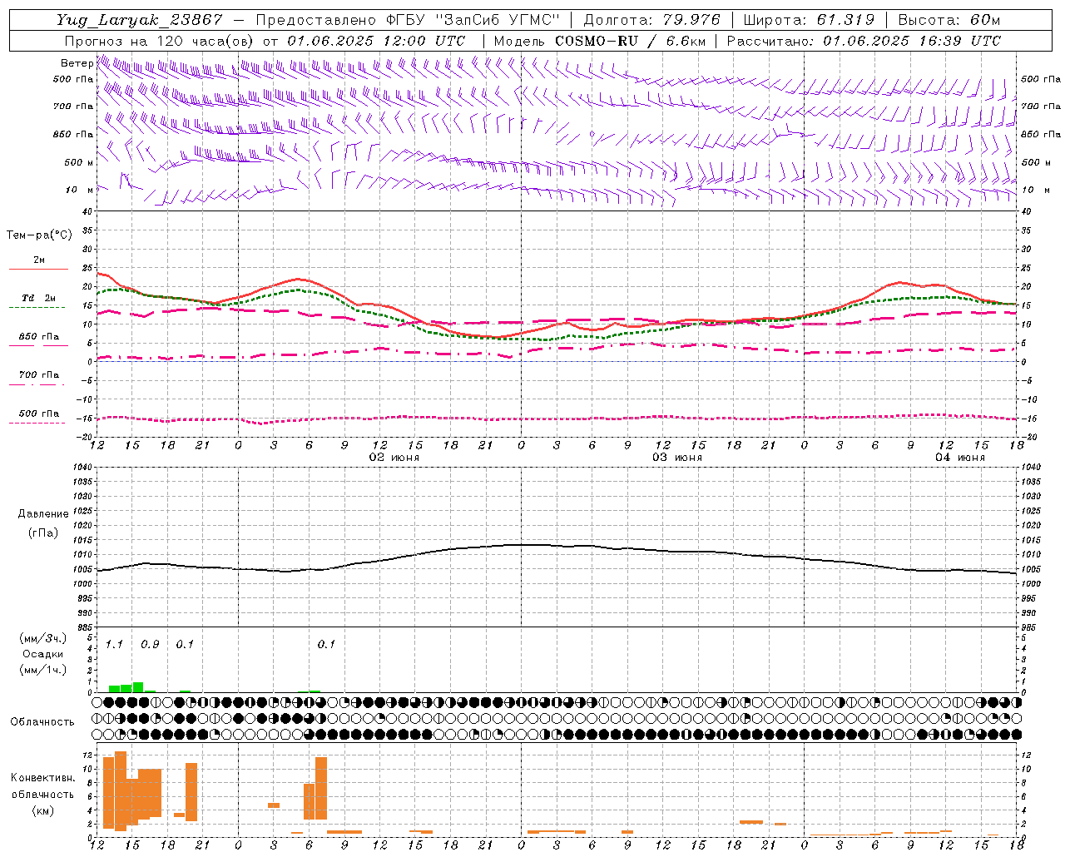1065x852 pixels.
Task: Click the '(мм/1ч.)' hourly precipitation unit
Action: click(43, 669)
